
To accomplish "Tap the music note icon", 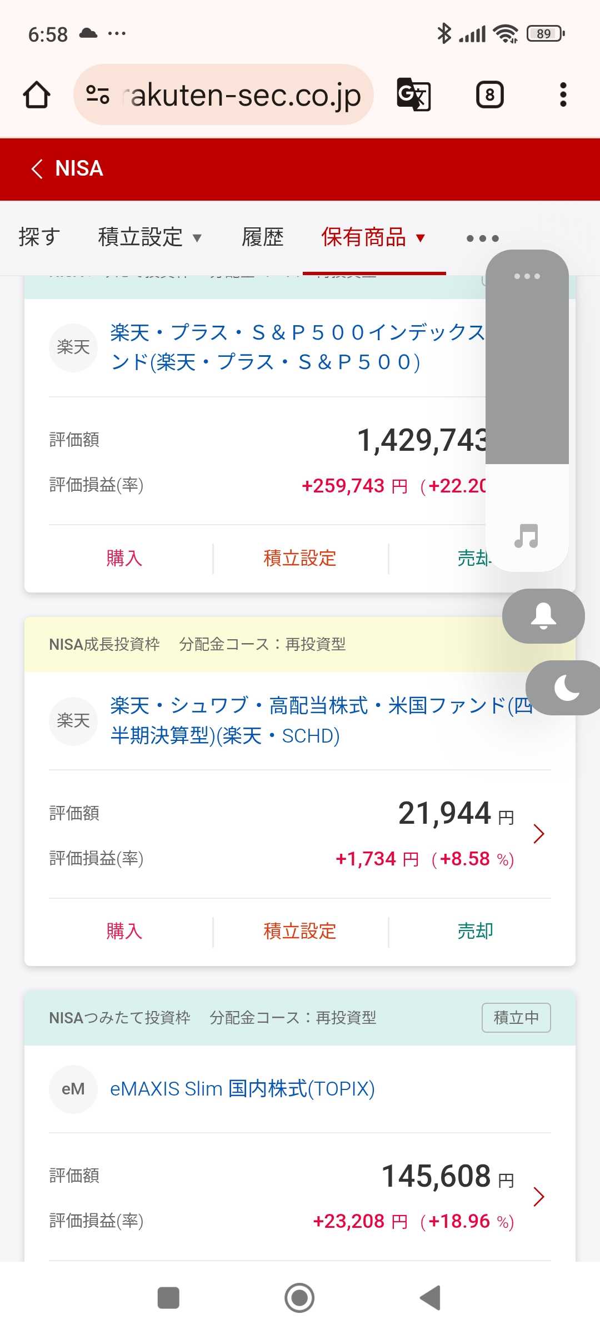I will [x=526, y=536].
